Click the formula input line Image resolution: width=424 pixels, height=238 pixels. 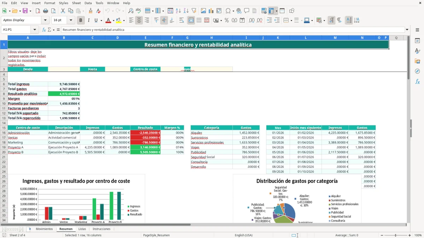pos(232,30)
